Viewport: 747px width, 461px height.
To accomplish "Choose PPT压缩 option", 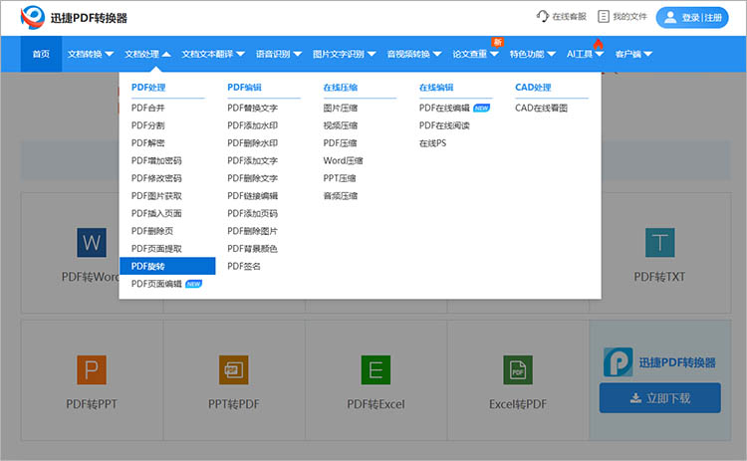I will point(340,178).
